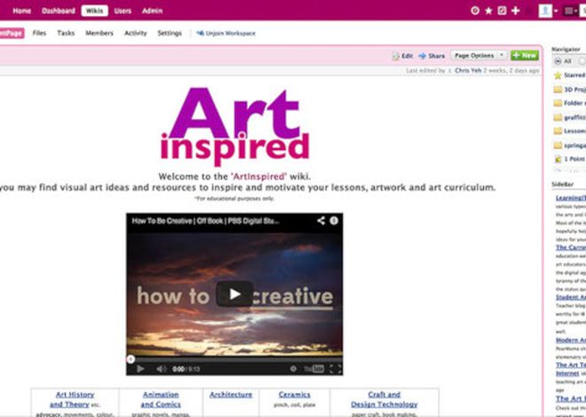The height and width of the screenshot is (417, 586).
Task: Open the graffiti folder in Navigator
Action: [x=569, y=117]
